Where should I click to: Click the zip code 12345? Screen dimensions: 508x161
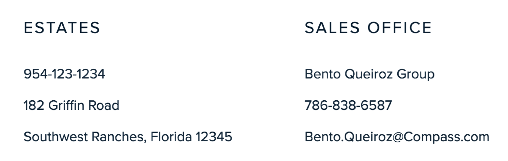214,137
